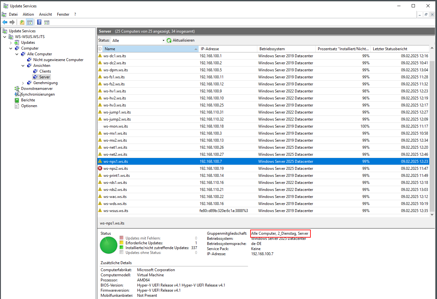Click the Optionen list icon in tree
Screen dimensions: 437x299
point(17,106)
